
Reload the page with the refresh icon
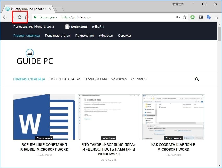(20, 17)
